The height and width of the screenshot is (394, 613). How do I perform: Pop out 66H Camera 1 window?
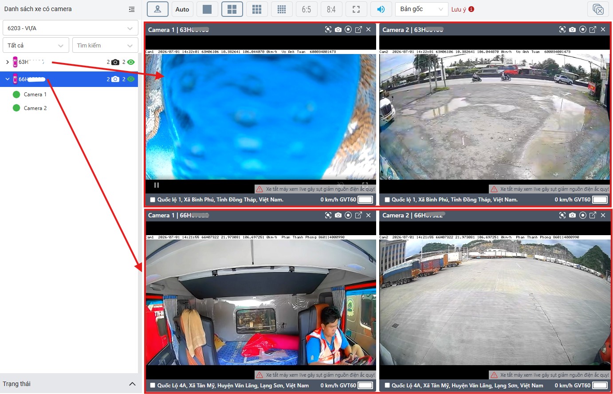359,215
